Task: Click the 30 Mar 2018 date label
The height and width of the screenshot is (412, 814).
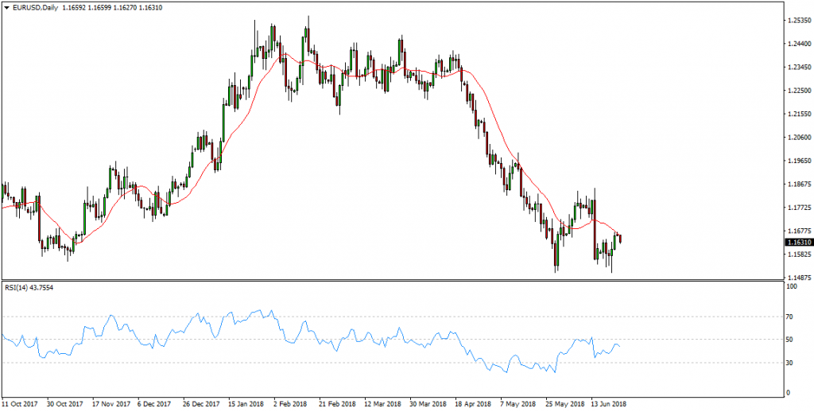Action: [x=428, y=404]
